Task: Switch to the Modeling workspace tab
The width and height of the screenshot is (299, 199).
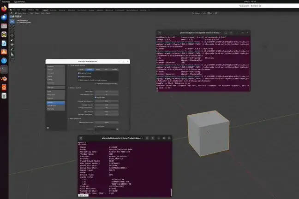Action: (53, 10)
